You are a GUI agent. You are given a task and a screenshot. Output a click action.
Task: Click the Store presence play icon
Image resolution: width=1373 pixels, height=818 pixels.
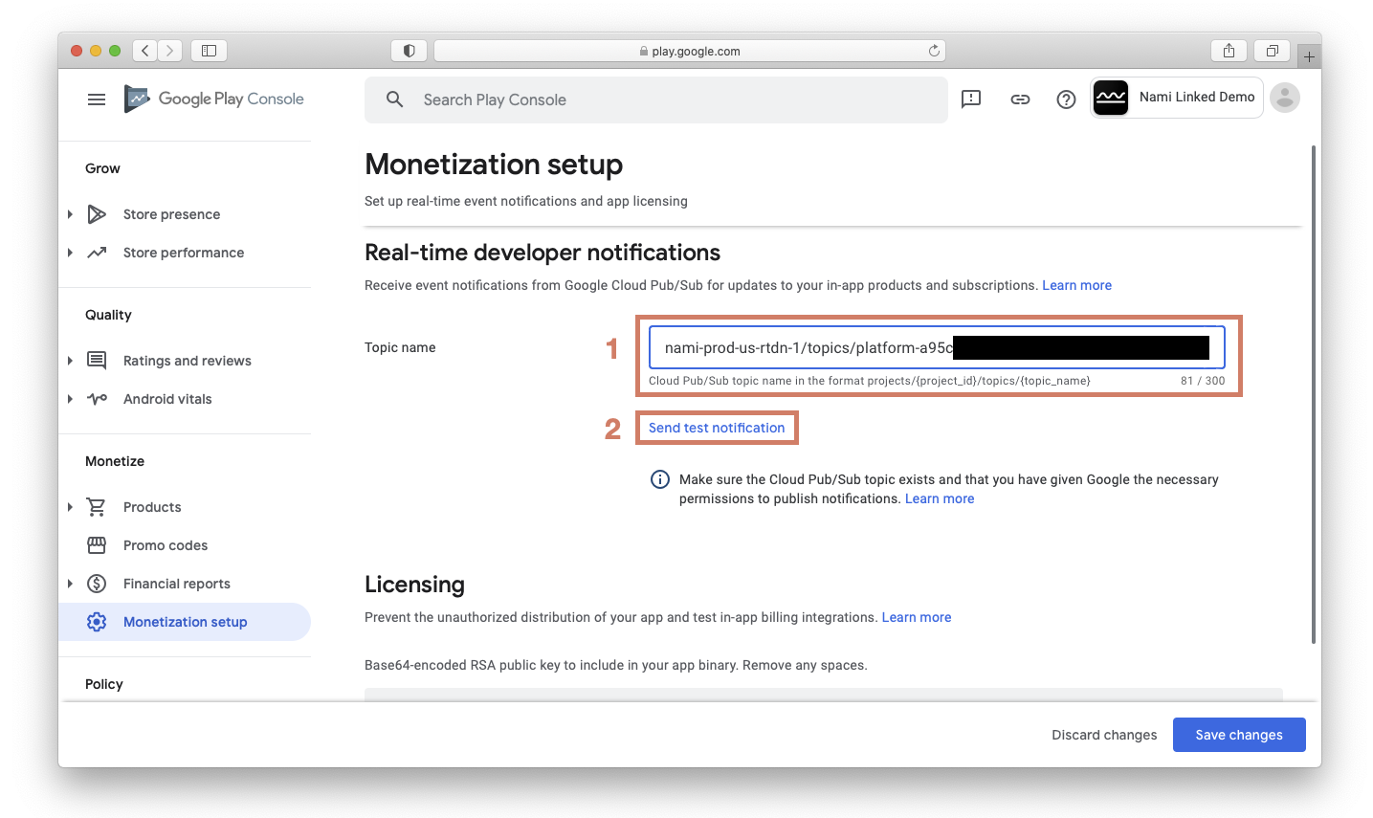pyautogui.click(x=97, y=214)
